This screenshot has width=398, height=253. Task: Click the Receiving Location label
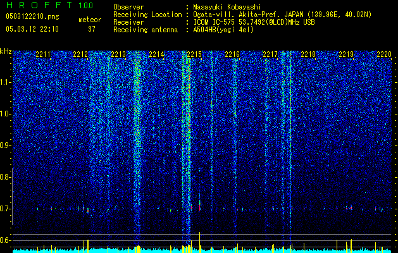[147, 15]
